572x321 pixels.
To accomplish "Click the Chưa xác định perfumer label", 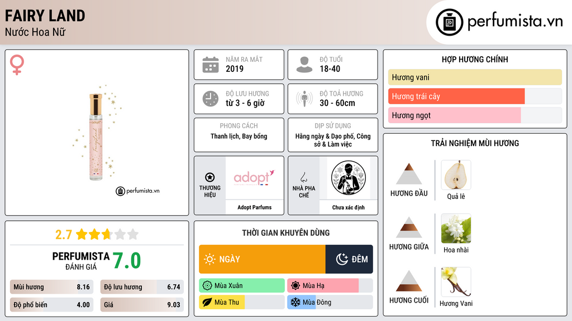I will pyautogui.click(x=349, y=207).
